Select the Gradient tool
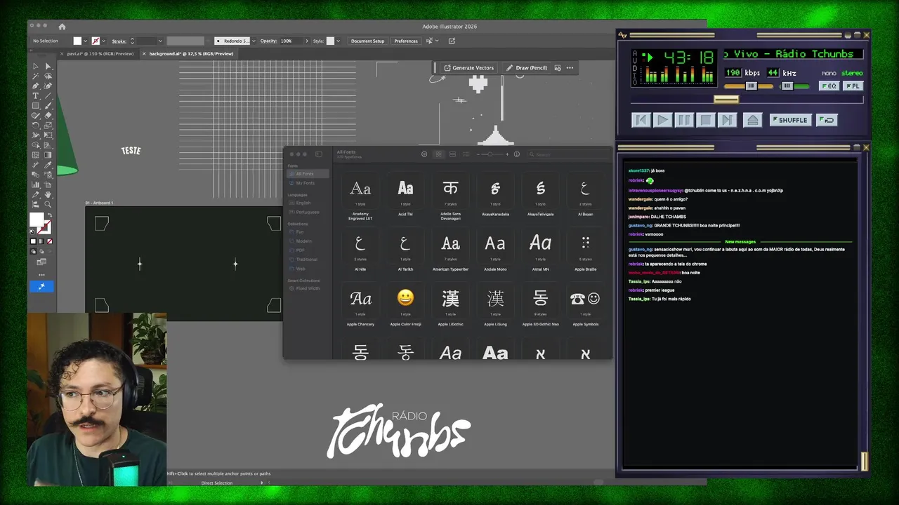Image resolution: width=899 pixels, height=505 pixels. (48, 155)
